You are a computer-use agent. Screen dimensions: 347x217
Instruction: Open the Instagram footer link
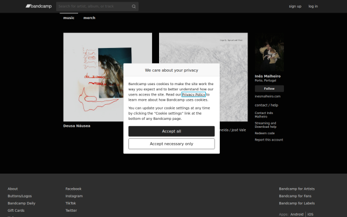click(x=74, y=196)
